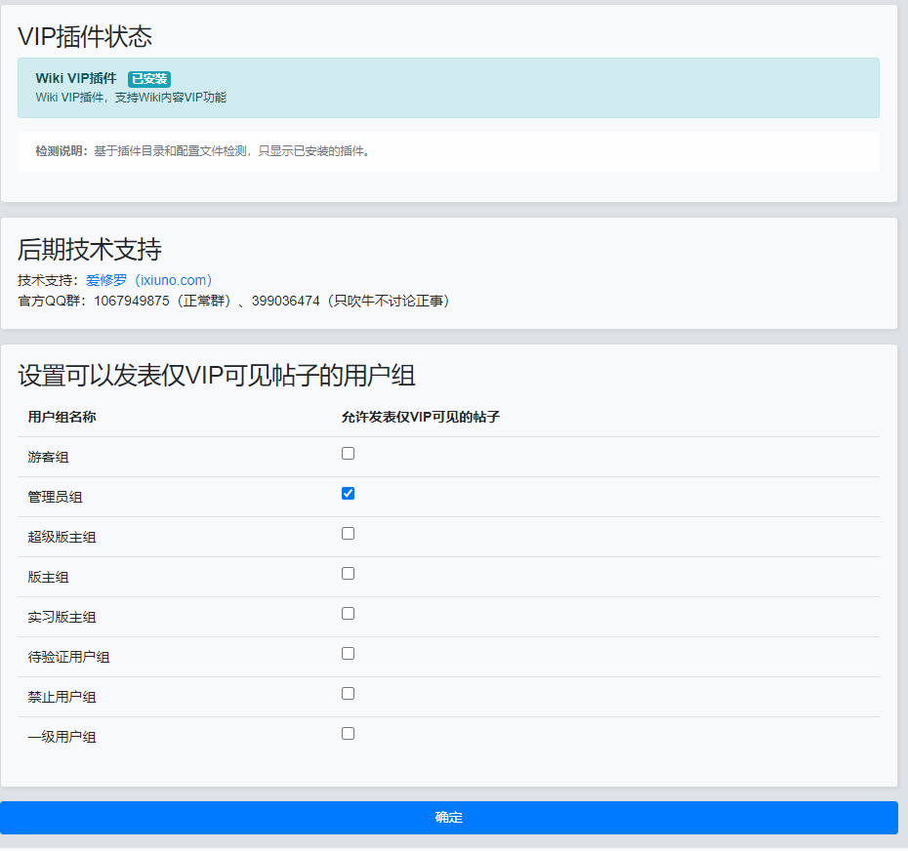Check the 版主组 checkbox

348,574
